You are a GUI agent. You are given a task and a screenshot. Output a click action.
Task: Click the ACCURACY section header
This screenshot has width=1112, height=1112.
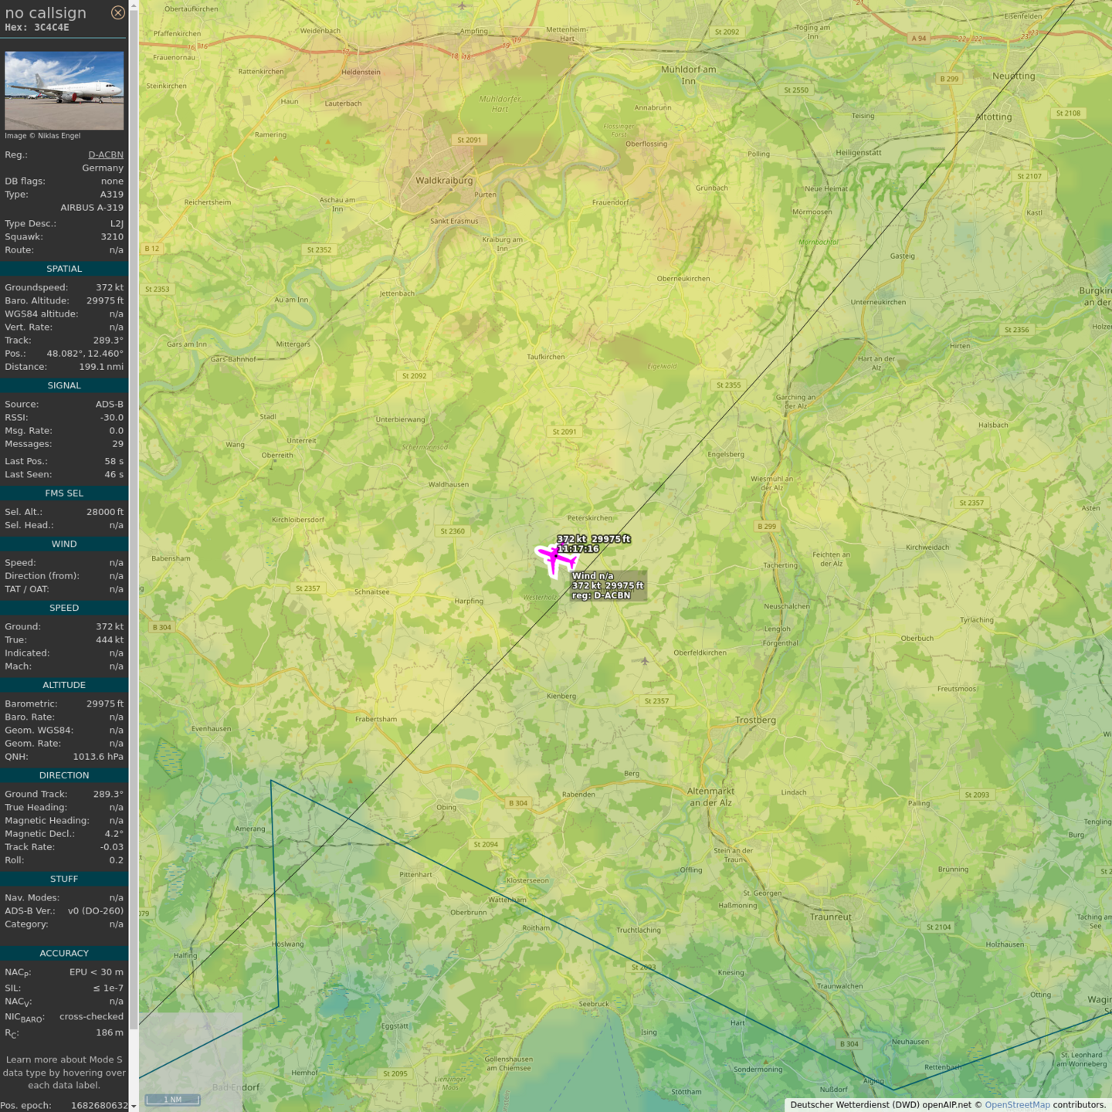(x=64, y=953)
